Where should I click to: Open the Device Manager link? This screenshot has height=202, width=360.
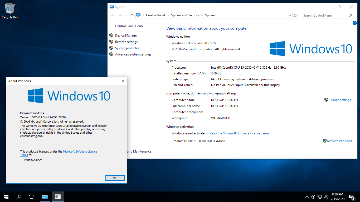127,36
